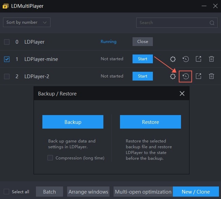The image size is (221, 199).
Task: Open backup/restore icon for LDPlayer-2
Action: [185, 76]
